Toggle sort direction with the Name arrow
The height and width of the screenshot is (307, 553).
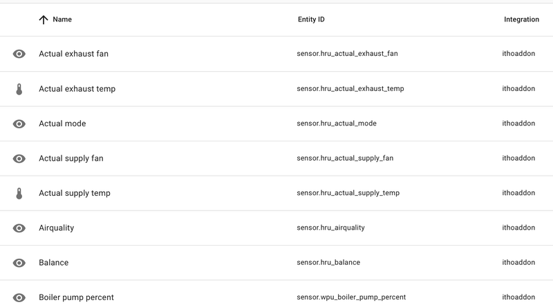[44, 20]
